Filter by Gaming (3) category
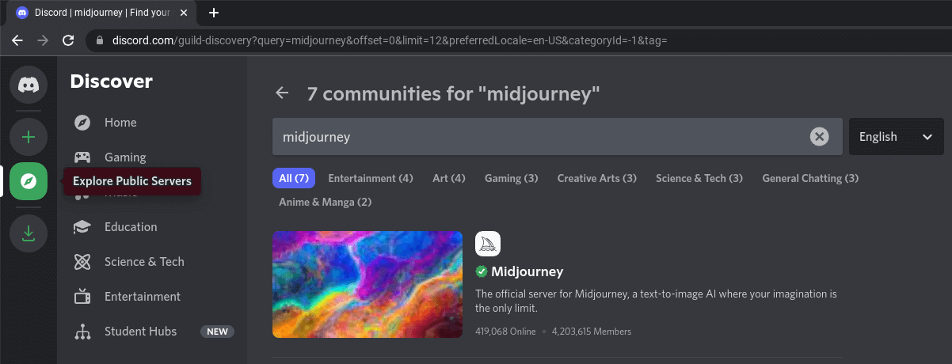The image size is (952, 364). coord(512,178)
